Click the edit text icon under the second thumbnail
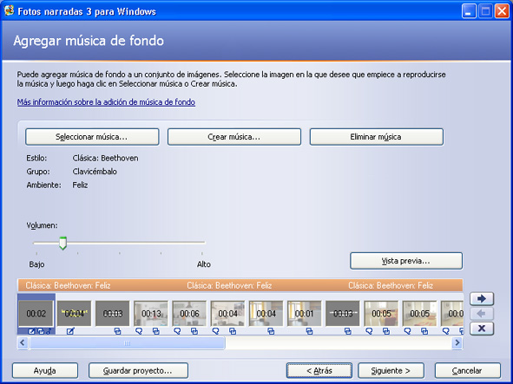Image resolution: width=513 pixels, height=384 pixels. coord(70,331)
